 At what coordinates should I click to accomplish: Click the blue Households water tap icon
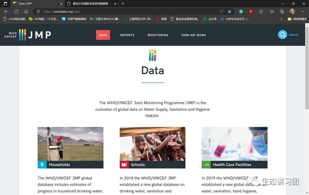point(42,165)
